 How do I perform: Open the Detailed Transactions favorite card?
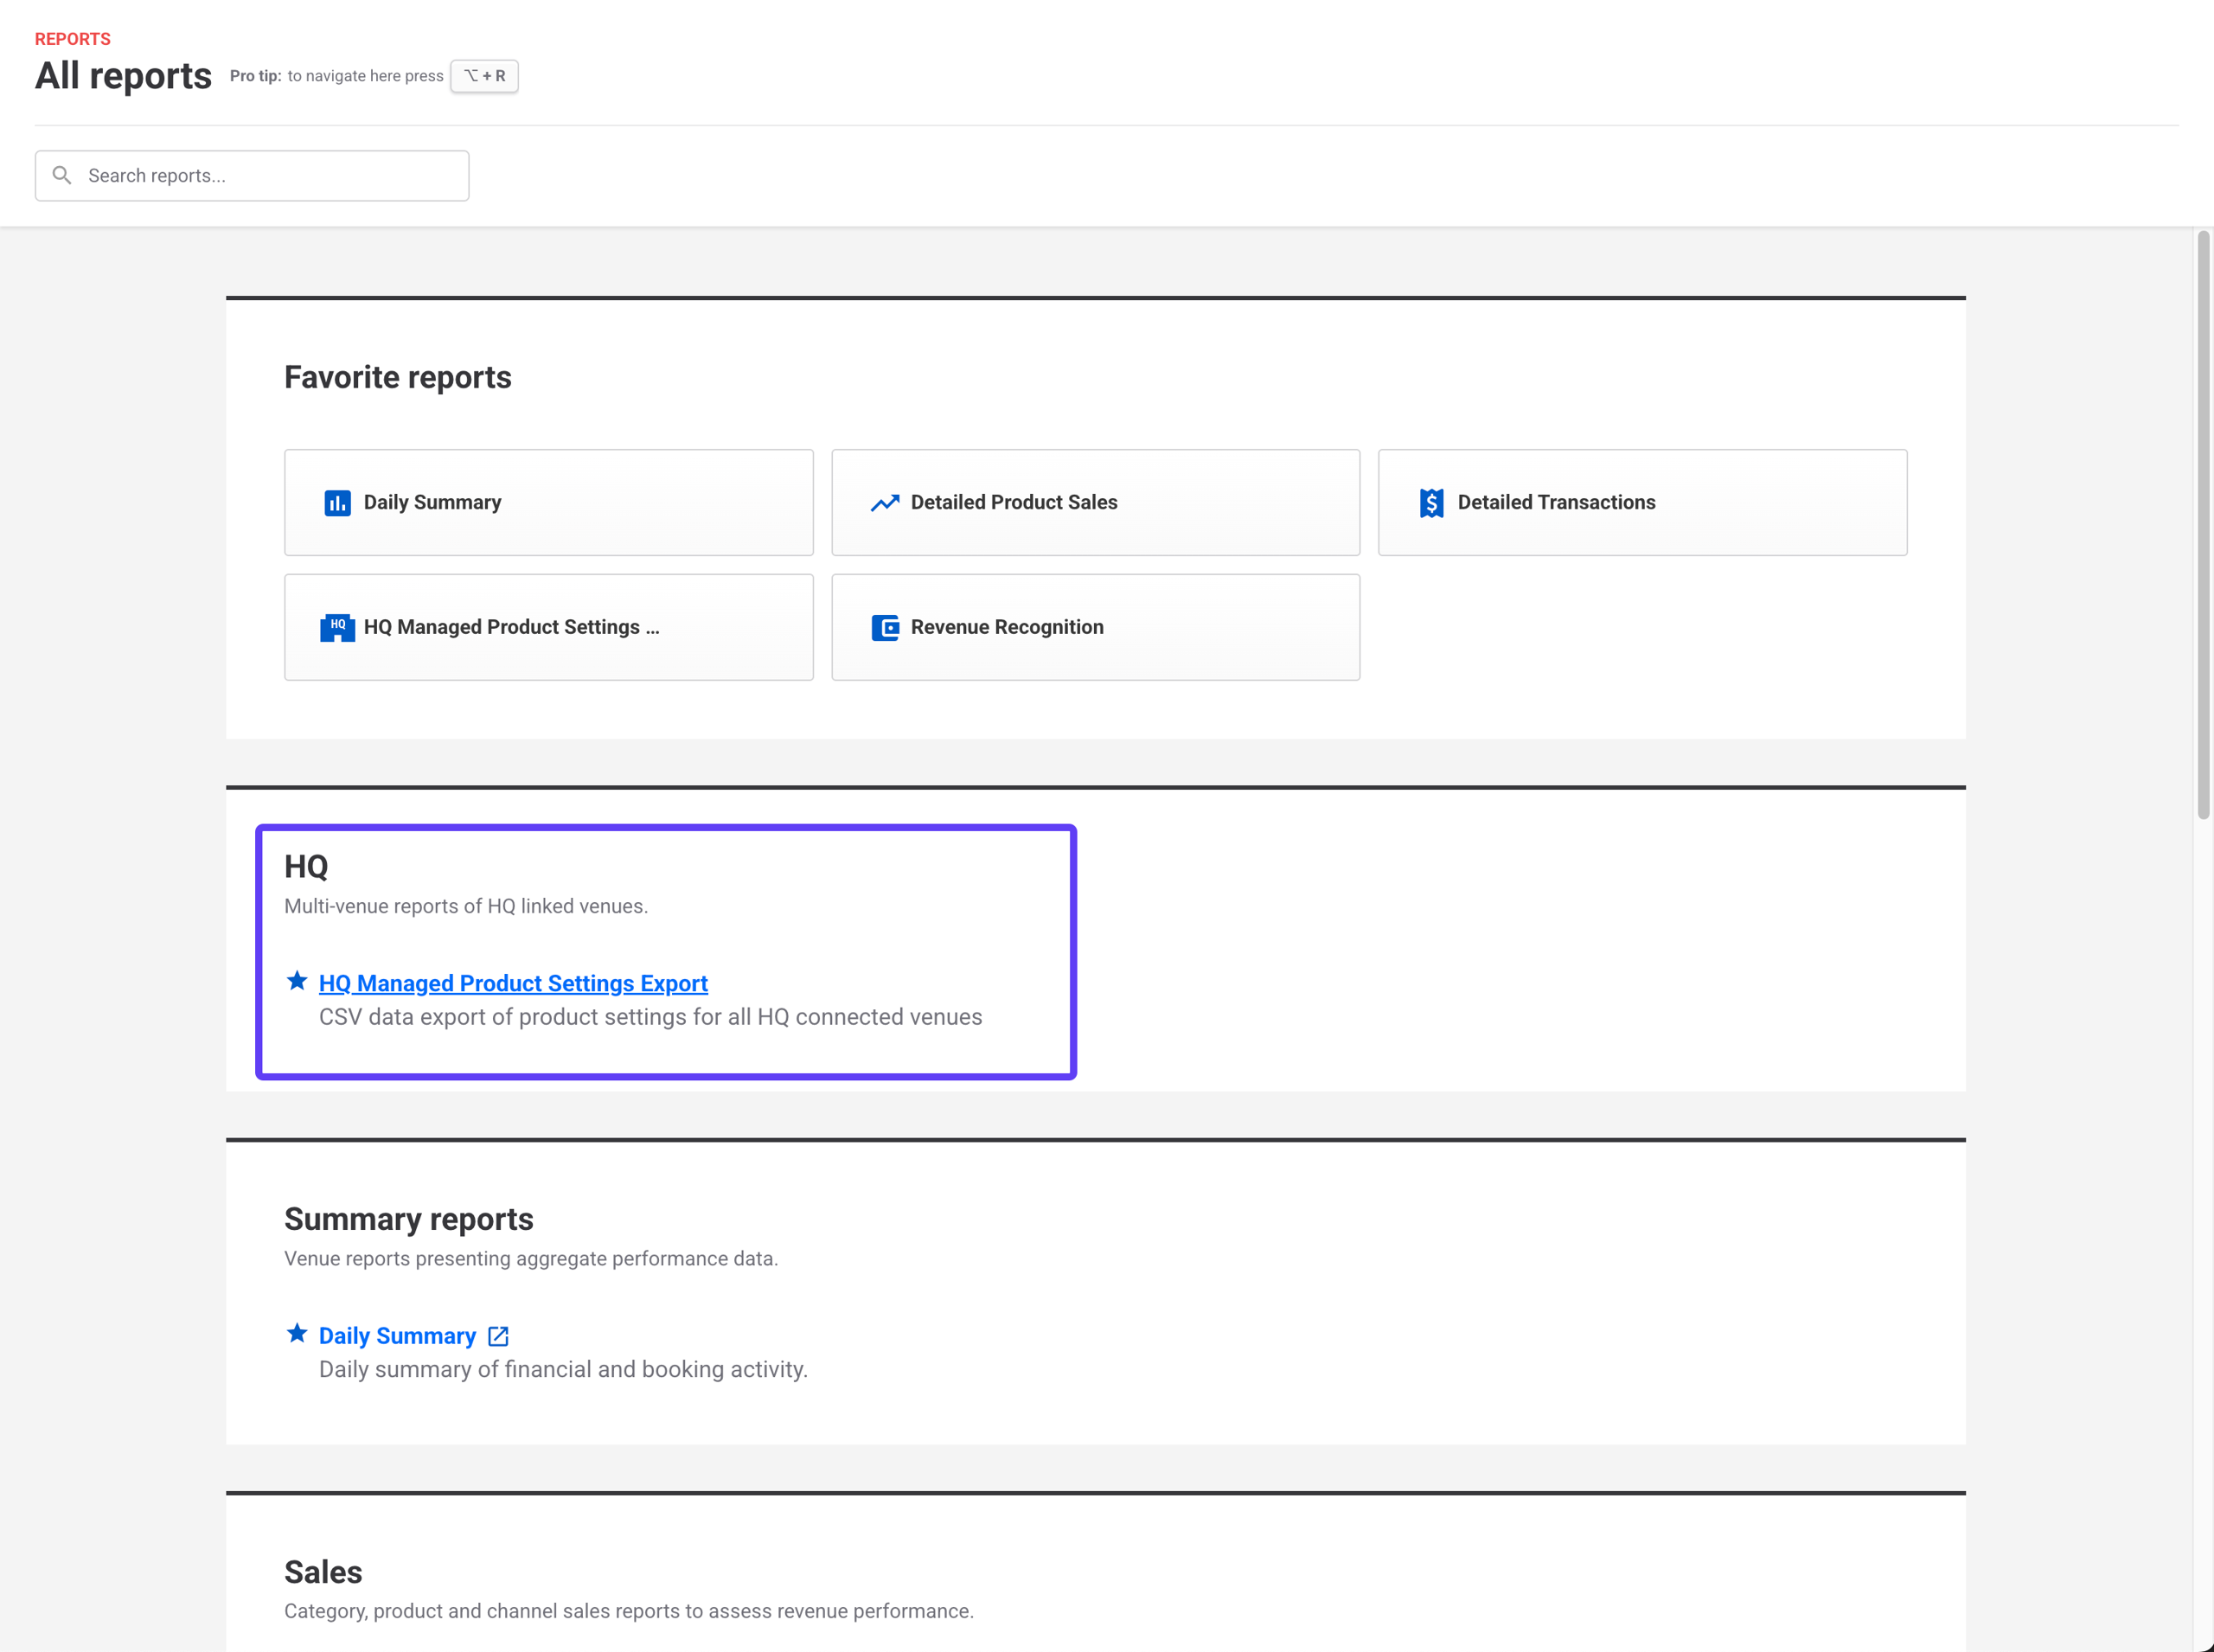click(1642, 503)
